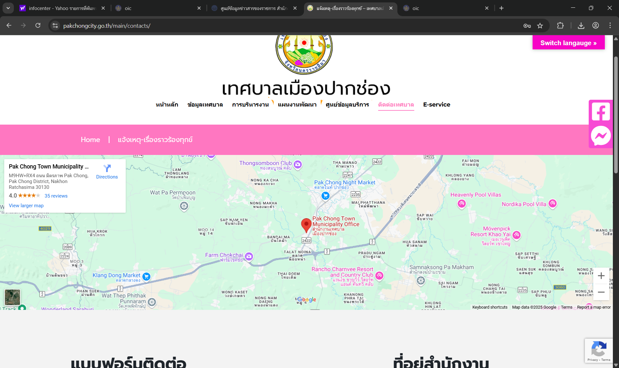Reload the page
Viewport: 619px width, 368px height.
tap(38, 26)
